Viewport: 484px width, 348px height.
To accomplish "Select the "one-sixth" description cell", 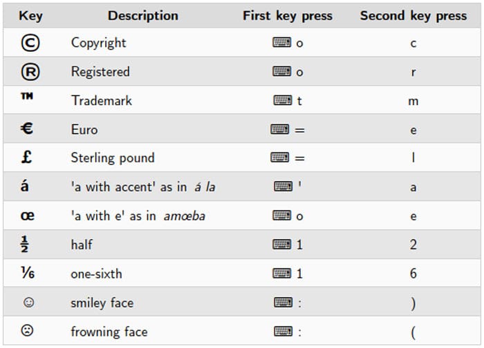I will (x=96, y=274).
